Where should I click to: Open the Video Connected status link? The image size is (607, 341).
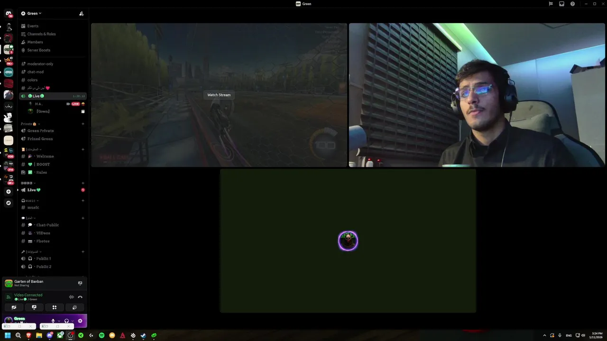click(28, 295)
